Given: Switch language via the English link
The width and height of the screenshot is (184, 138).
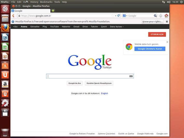Looking at the screenshot, I should [x=104, y=93].
